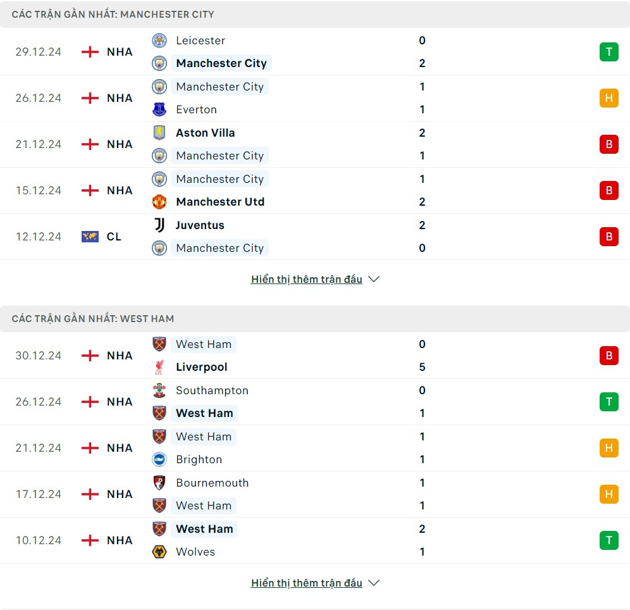Click the Wolves crest icon
Image resolution: width=630 pixels, height=610 pixels.
click(x=159, y=552)
